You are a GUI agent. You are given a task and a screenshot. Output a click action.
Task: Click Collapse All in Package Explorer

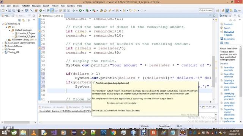19,20
